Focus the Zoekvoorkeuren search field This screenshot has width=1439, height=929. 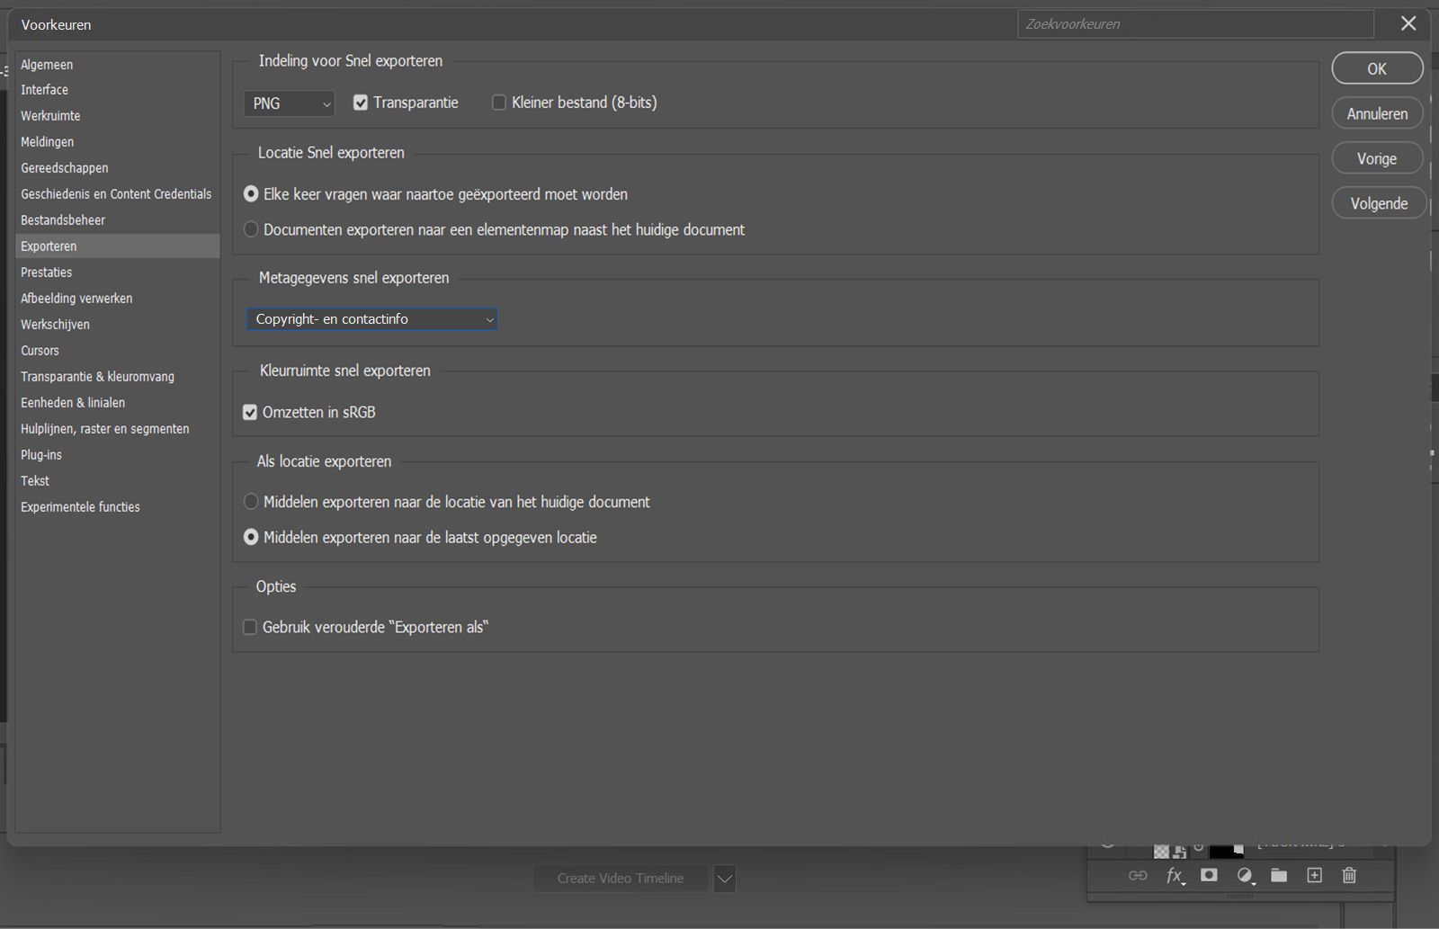click(1195, 24)
